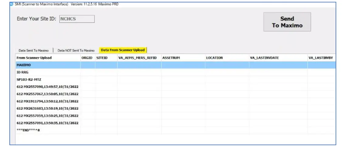Open the Data NOT Sent To Maximo tab
The height and width of the screenshot is (147, 342).
pos(76,51)
